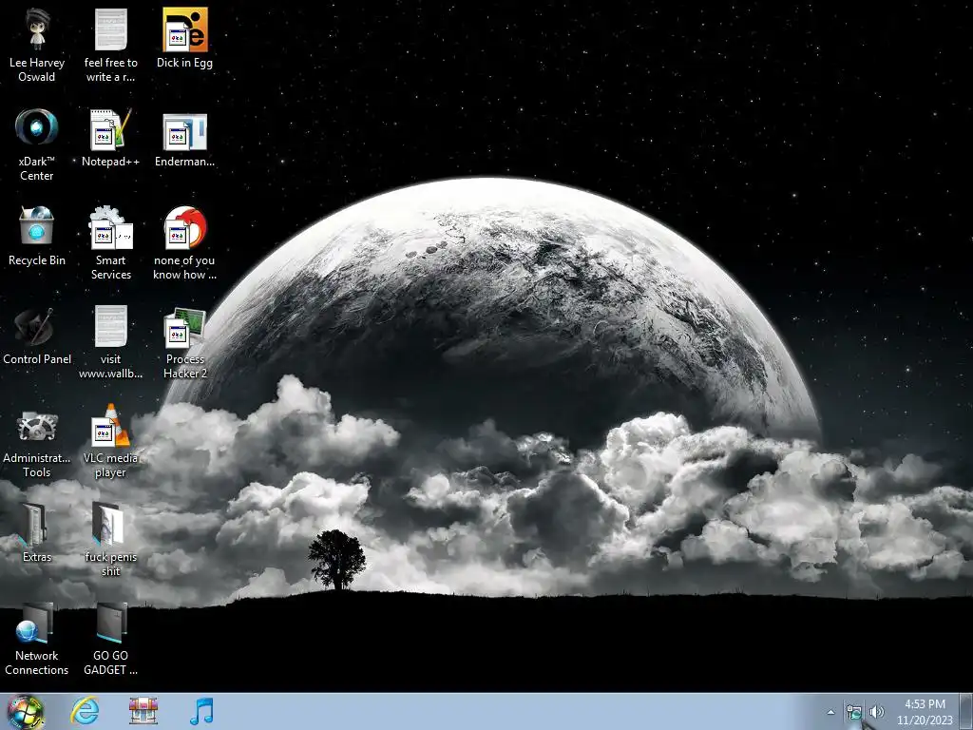Image resolution: width=973 pixels, height=730 pixels.
Task: Select the Extras folder icon
Action: pyautogui.click(x=37, y=532)
